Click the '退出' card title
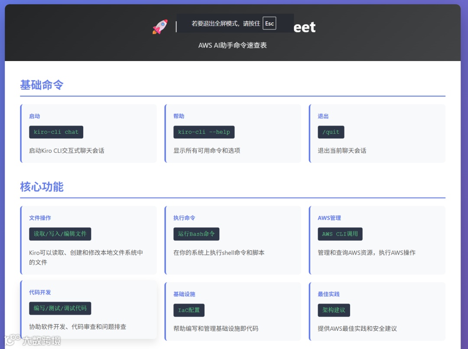Screen dimensions: 468x349 [x=323, y=116]
